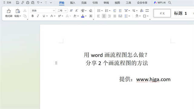Toggle strikethrough text formatting

52,16
